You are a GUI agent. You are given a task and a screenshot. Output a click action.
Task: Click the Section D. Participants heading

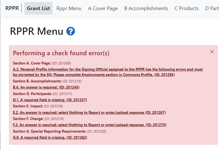pos(32,94)
